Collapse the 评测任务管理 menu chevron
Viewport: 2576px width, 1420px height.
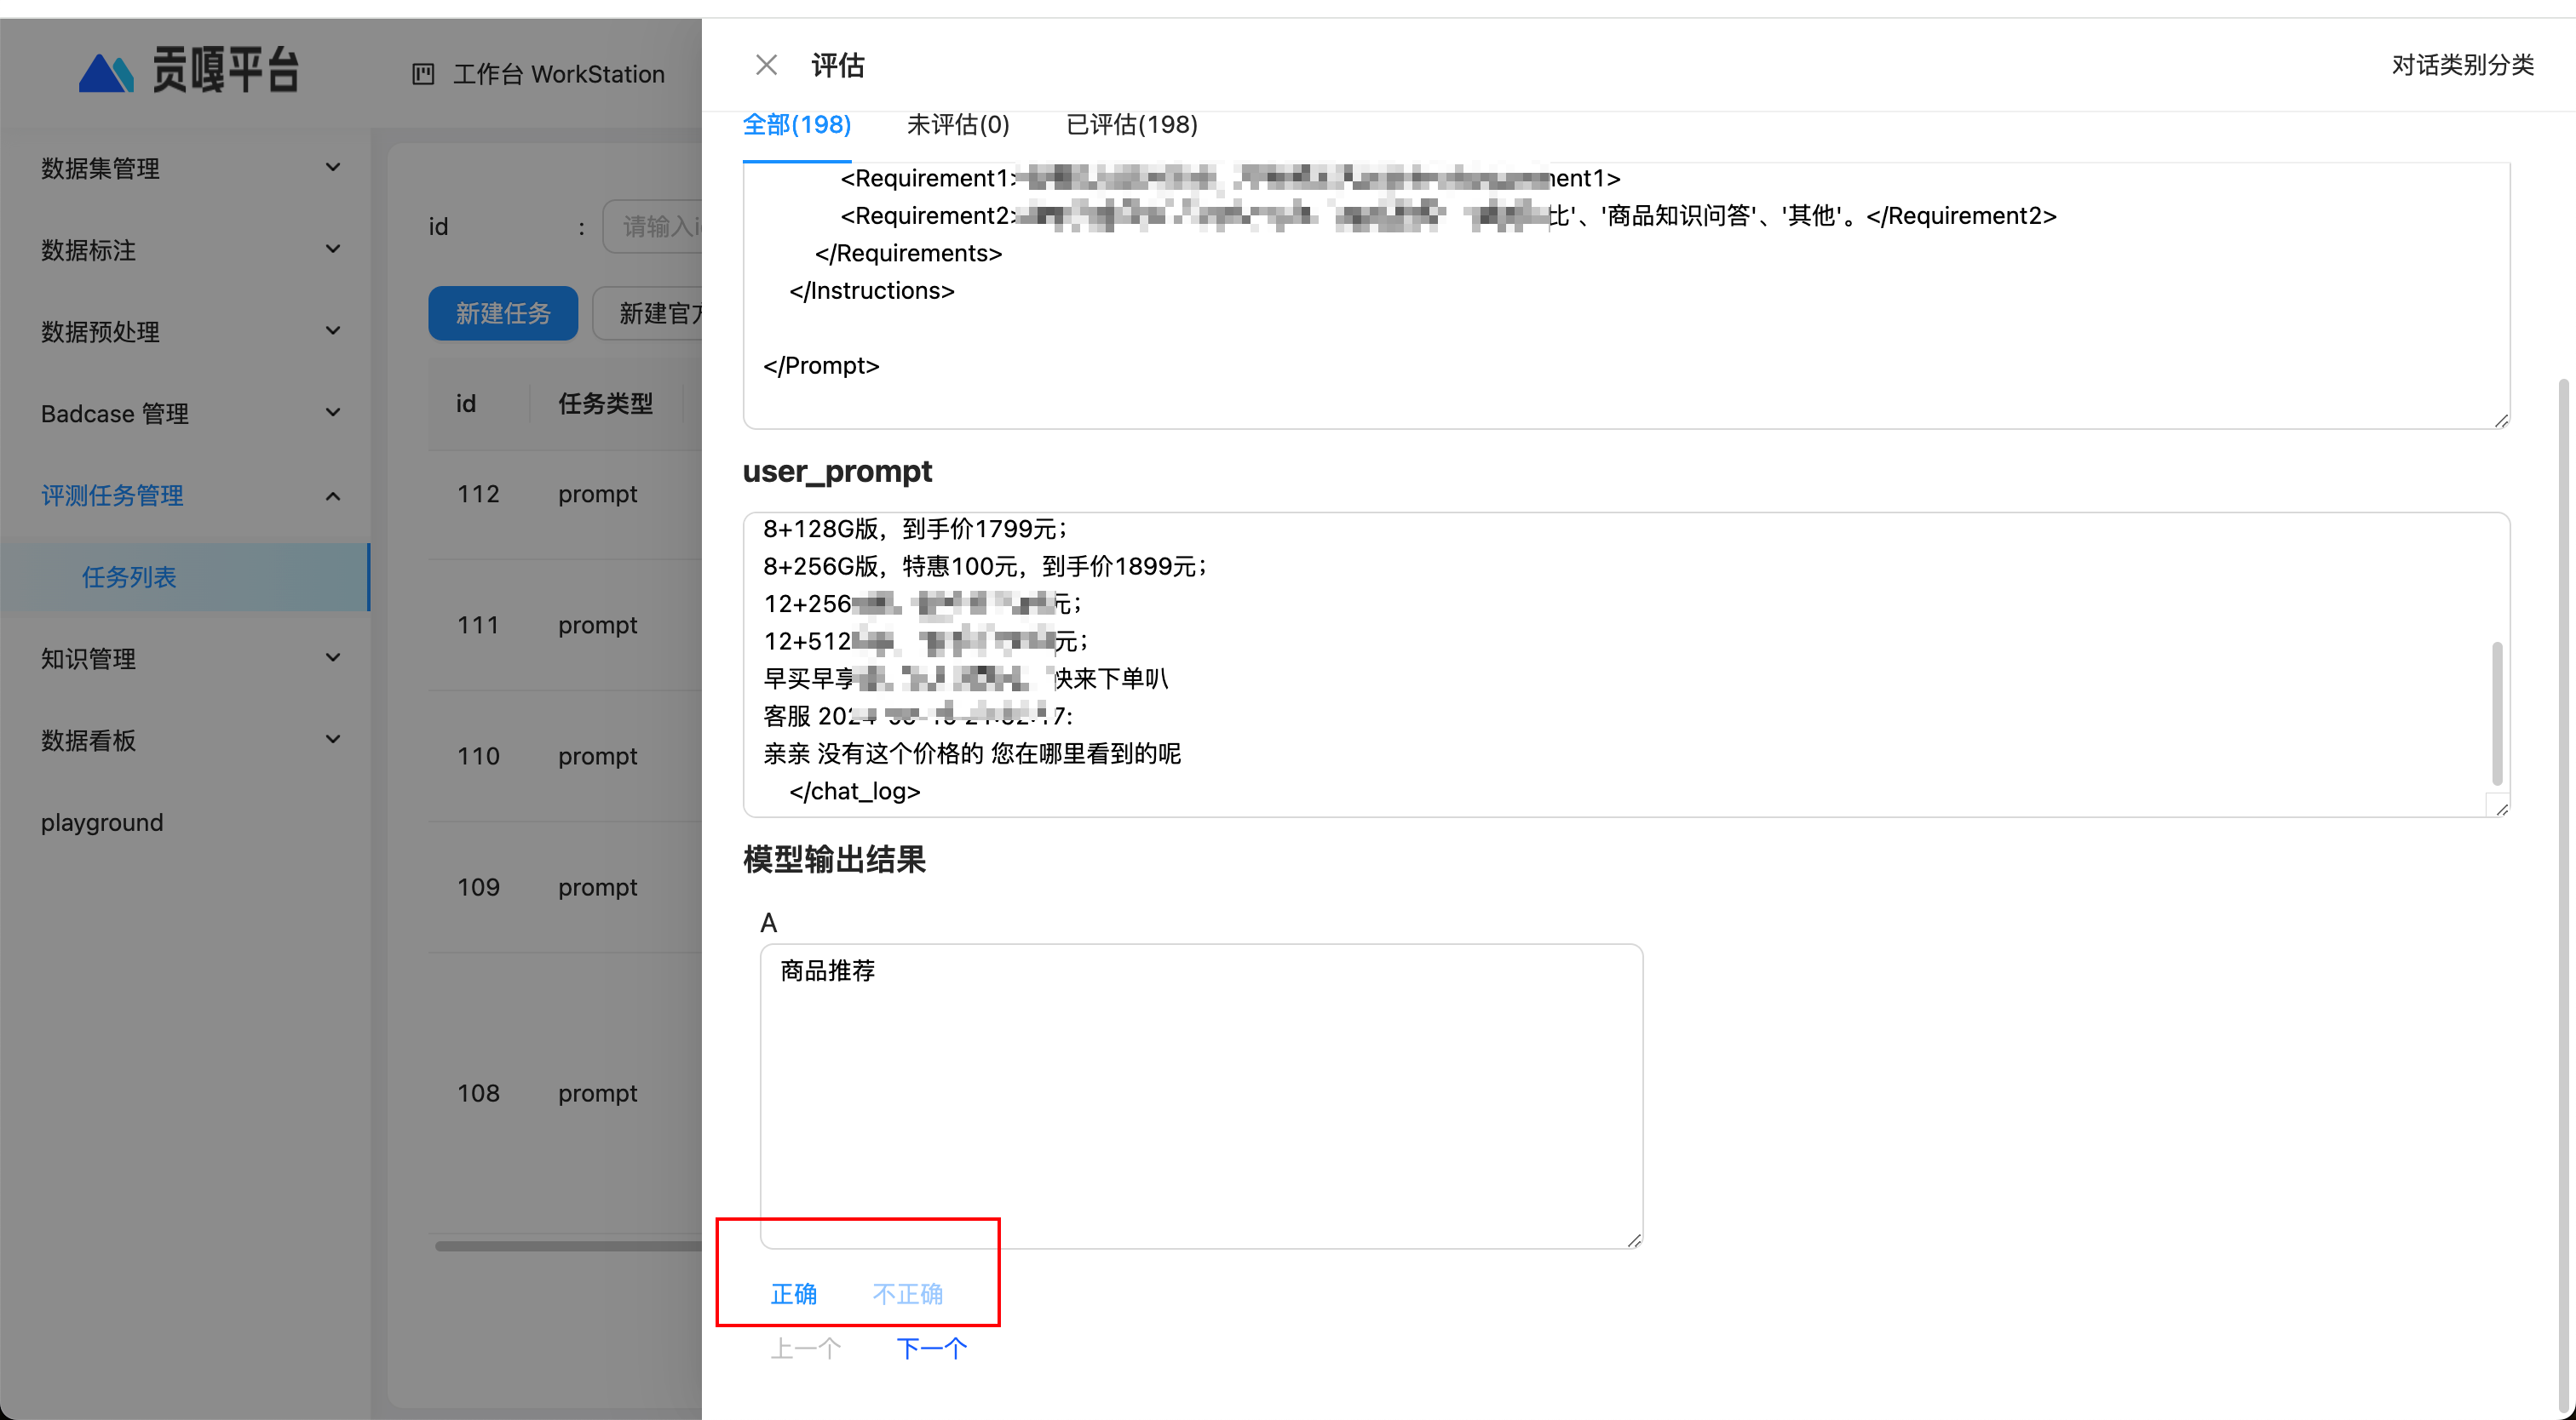[333, 495]
